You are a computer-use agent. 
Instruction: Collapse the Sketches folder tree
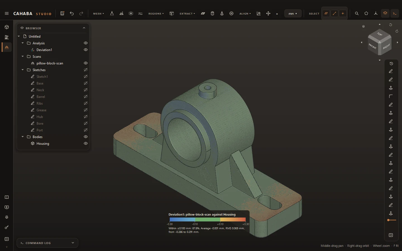pyautogui.click(x=23, y=70)
